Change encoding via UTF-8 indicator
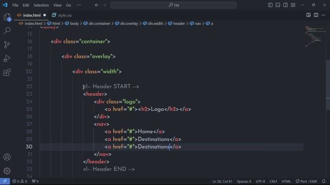The width and height of the screenshot is (330, 185). coord(260,181)
